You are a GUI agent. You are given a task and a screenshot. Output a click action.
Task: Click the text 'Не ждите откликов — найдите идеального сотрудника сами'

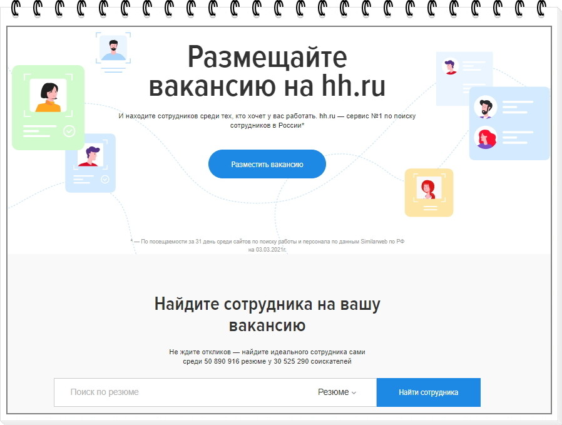coord(267,352)
